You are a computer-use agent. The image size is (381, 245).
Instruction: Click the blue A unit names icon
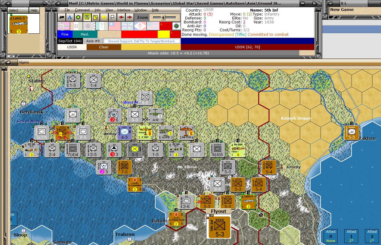pyautogui.click(x=69, y=17)
